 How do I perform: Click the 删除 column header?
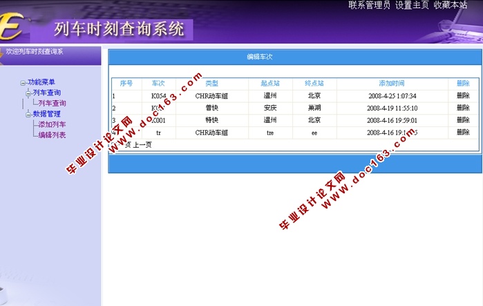coord(463,83)
